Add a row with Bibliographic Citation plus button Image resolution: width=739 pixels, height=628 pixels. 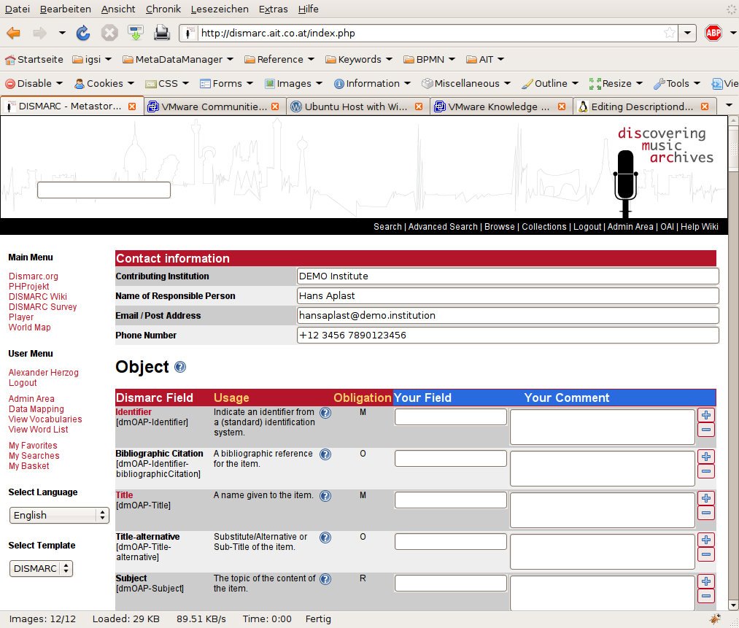(706, 457)
